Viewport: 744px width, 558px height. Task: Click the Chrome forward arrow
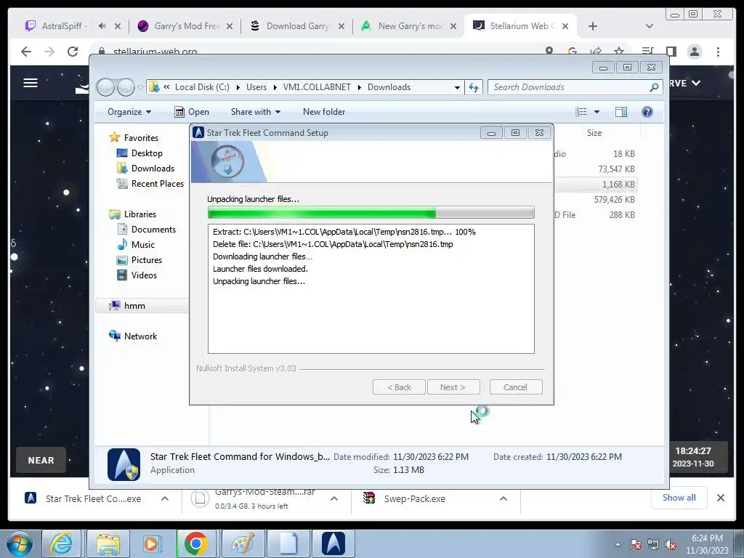[x=49, y=52]
